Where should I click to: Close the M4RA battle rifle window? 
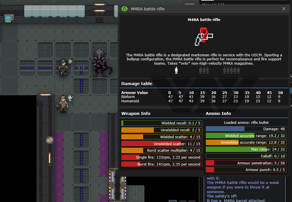tap(284, 9)
